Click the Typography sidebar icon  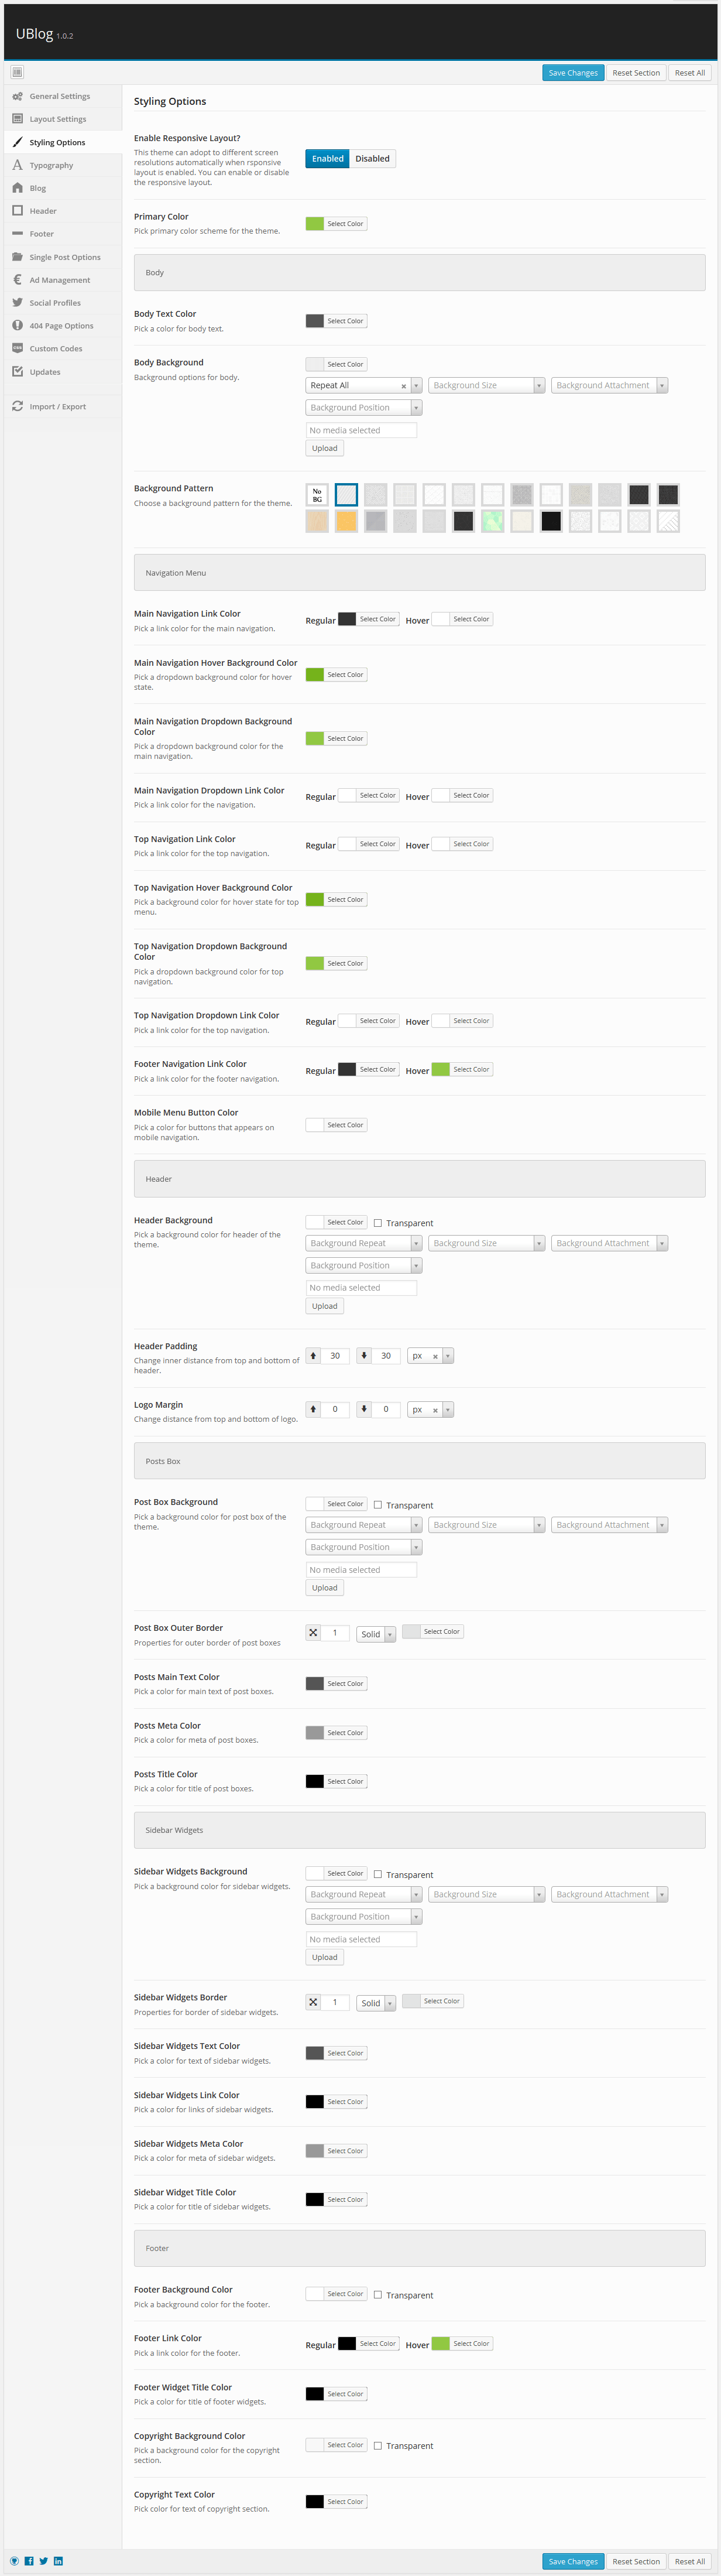(x=17, y=165)
